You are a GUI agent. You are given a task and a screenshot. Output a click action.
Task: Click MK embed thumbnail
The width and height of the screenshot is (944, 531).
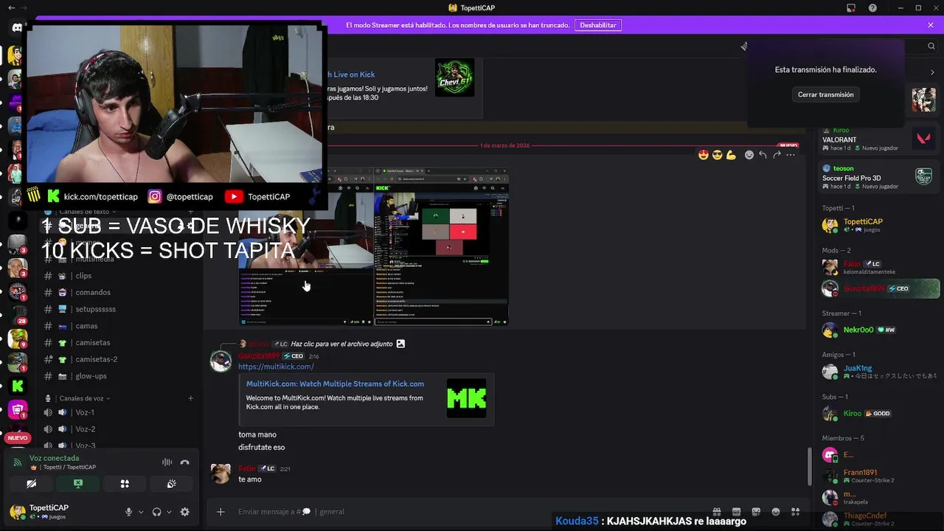466,398
